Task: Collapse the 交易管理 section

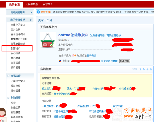Action: coord(8,76)
